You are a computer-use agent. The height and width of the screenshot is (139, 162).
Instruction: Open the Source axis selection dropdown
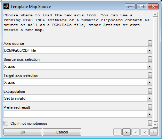click(78, 66)
